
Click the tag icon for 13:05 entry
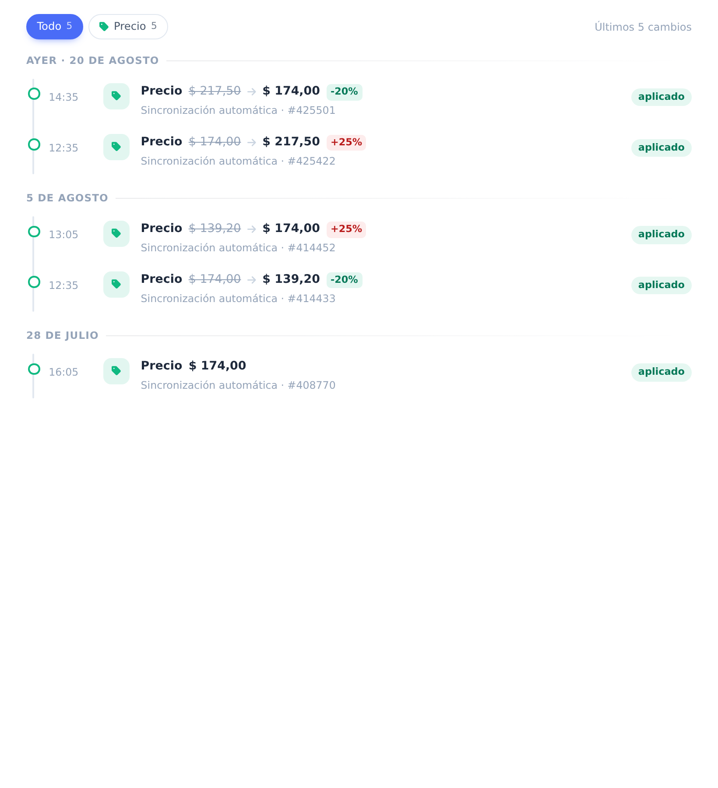tap(116, 234)
